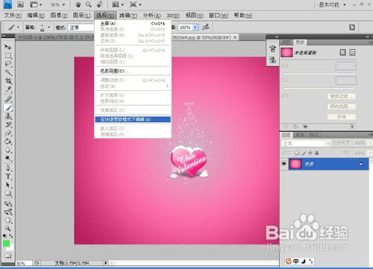Click the green foreground color swatch
Viewport: 373px width, 269px height.
click(x=6, y=243)
